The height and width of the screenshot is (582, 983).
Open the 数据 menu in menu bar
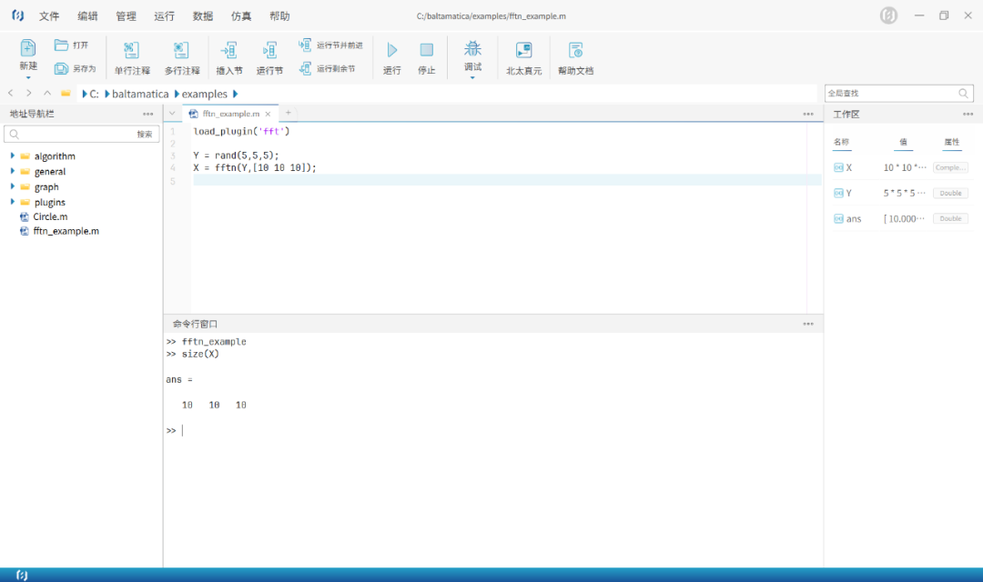coord(203,16)
